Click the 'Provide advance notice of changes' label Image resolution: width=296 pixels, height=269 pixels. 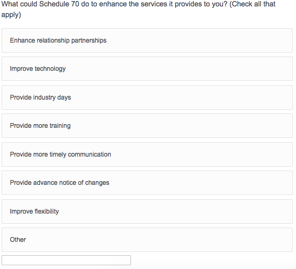tap(60, 183)
